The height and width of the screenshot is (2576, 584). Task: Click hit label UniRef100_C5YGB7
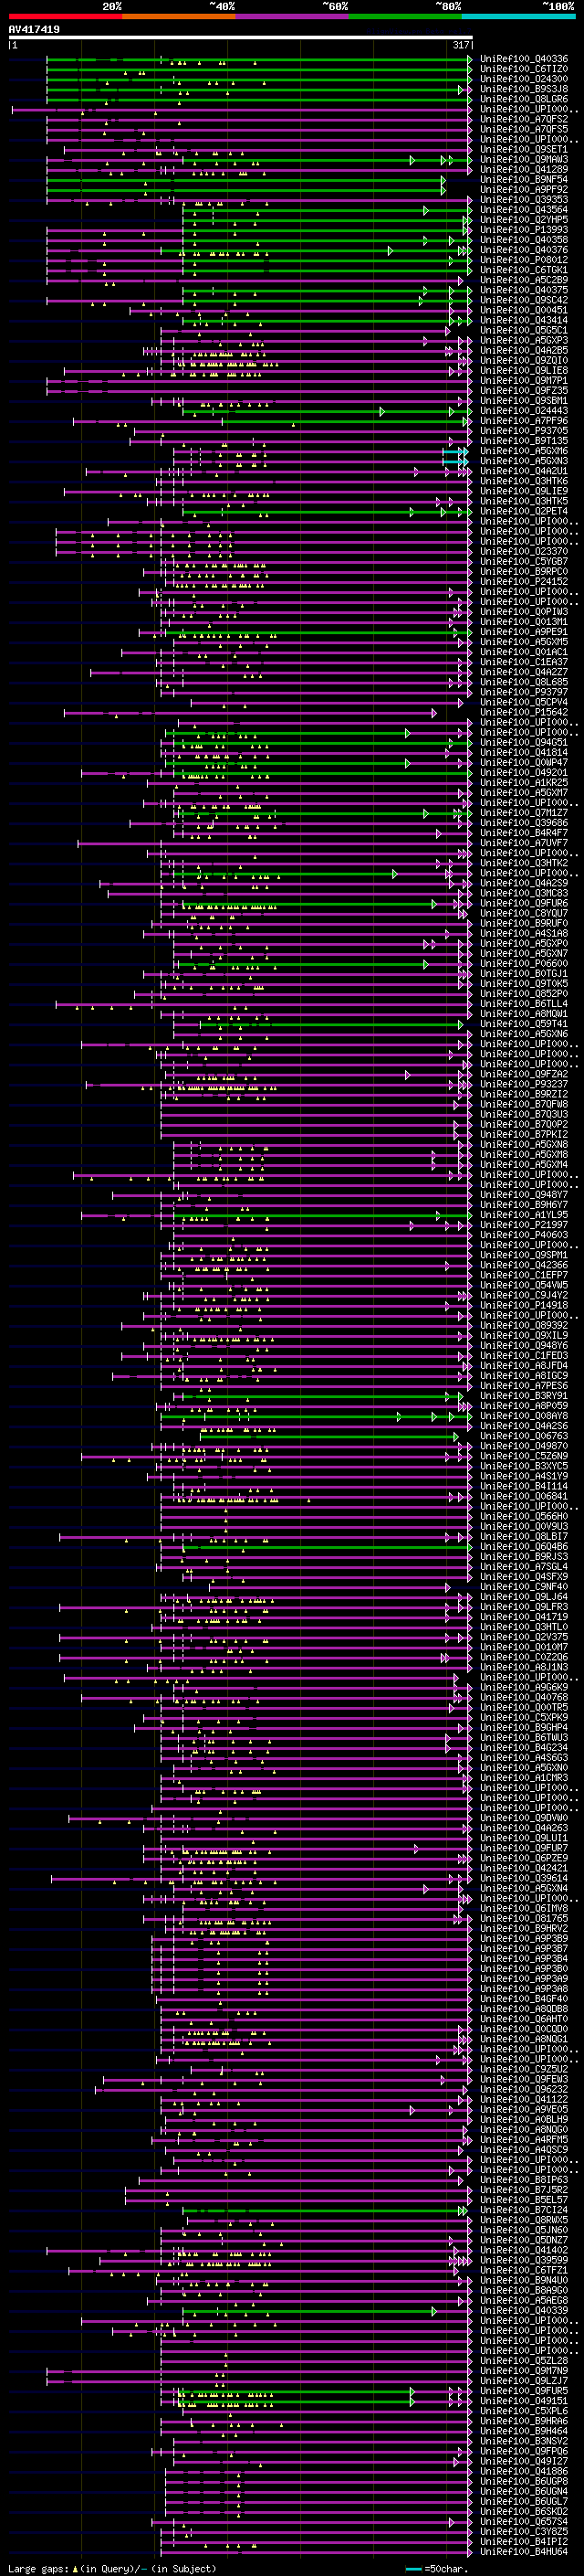tap(523, 562)
